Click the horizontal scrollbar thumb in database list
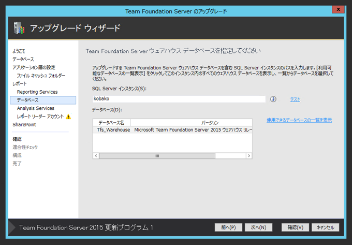This screenshot has height=245, width=352. pyautogui.click(x=157, y=155)
